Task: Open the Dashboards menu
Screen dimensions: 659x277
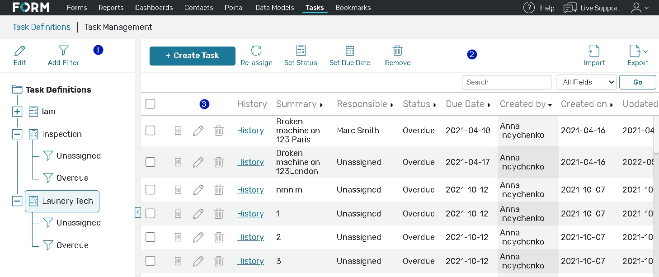Action: click(154, 8)
